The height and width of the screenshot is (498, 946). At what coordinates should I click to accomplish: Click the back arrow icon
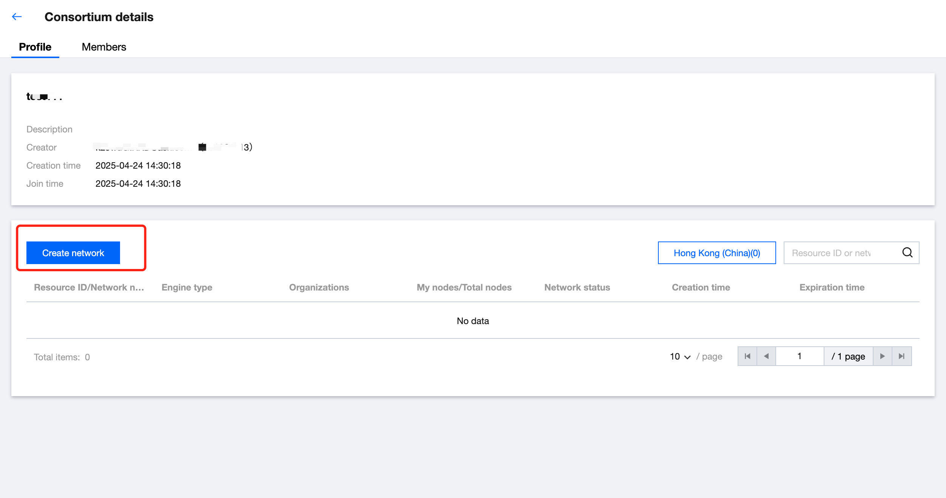tap(17, 17)
